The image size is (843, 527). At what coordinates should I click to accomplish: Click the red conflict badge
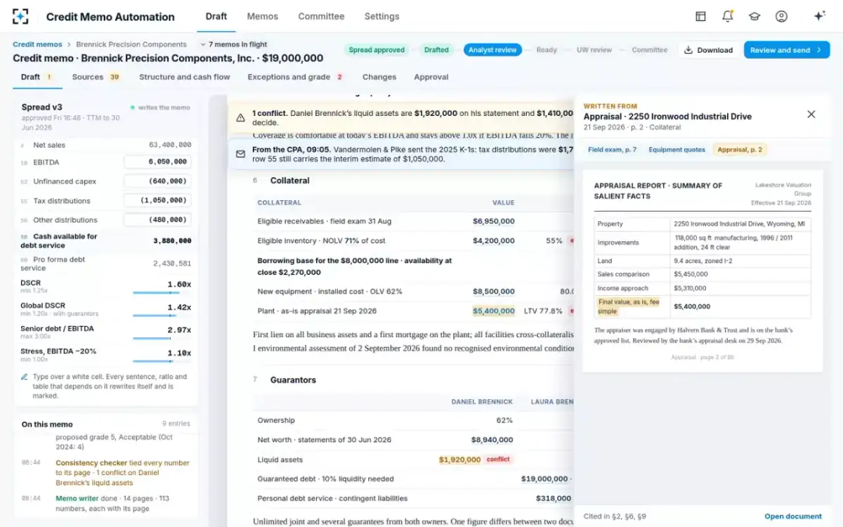498,460
